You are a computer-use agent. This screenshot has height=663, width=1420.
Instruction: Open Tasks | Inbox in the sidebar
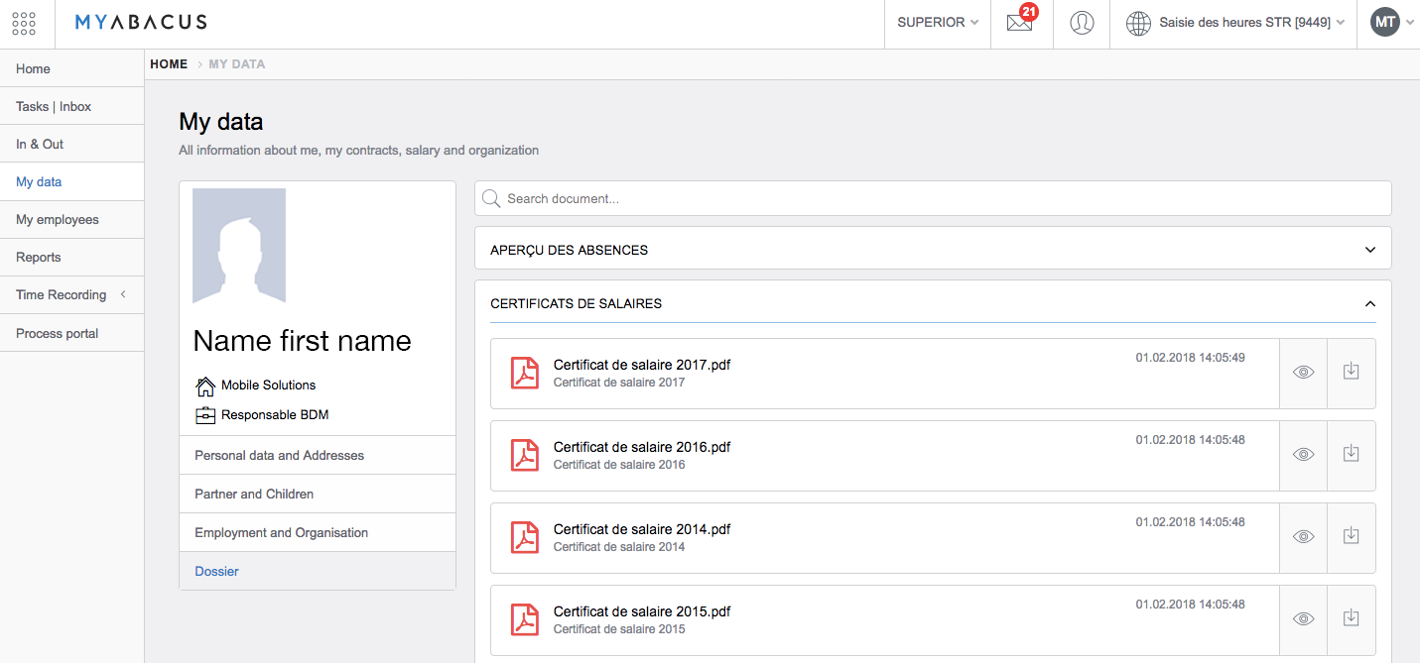coord(71,106)
